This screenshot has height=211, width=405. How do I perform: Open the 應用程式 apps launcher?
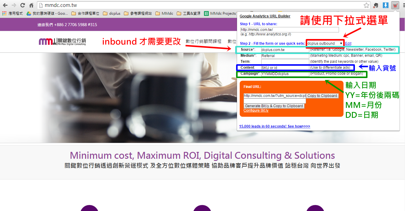[x=4, y=13]
